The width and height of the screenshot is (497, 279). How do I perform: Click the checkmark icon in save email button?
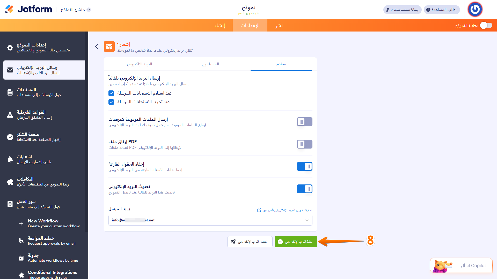(x=280, y=242)
